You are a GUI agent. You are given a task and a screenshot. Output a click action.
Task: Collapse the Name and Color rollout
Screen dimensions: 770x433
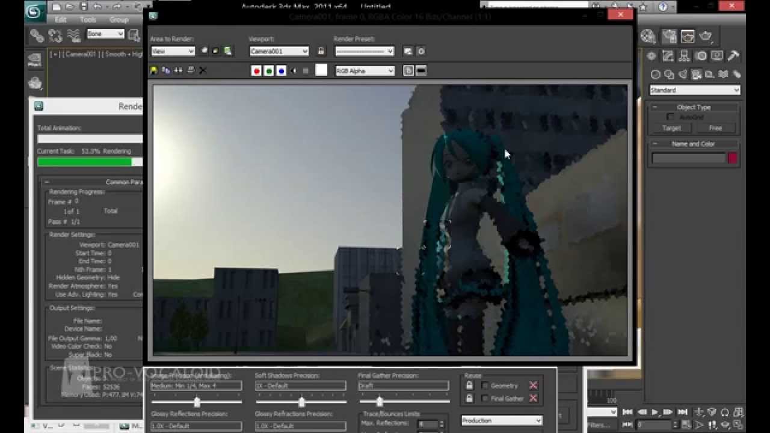click(694, 144)
